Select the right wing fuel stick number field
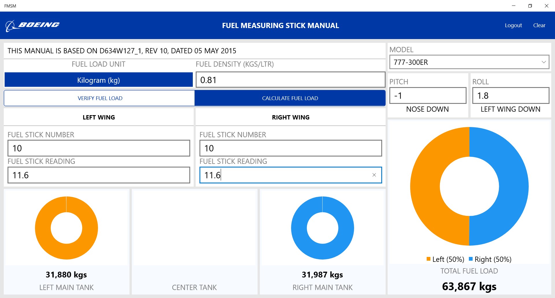Image resolution: width=555 pixels, height=298 pixels. pos(291,148)
